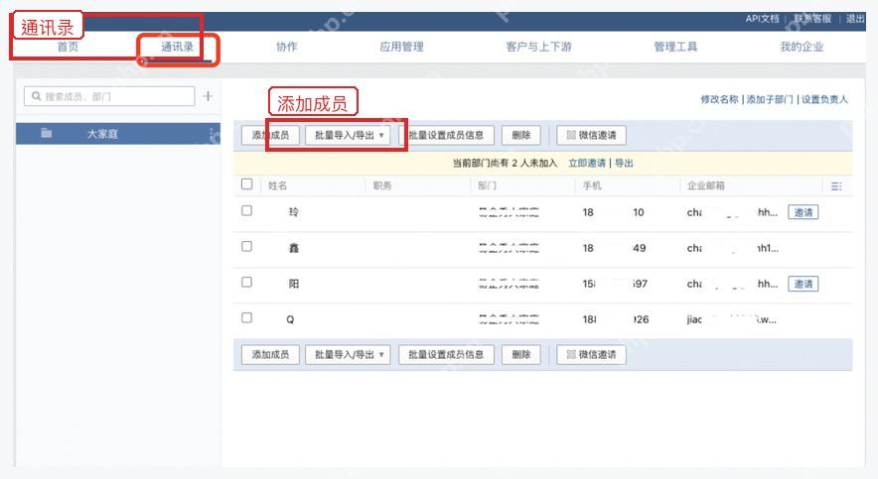Open the 协作 tab
878x479 pixels.
click(287, 47)
